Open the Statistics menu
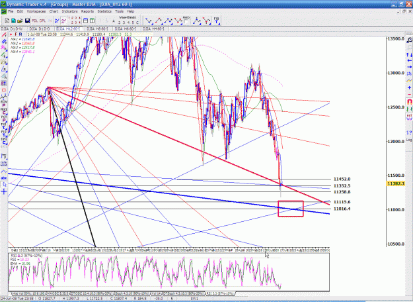 pos(104,11)
